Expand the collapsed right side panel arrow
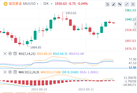The image size is (137, 93). (135, 24)
